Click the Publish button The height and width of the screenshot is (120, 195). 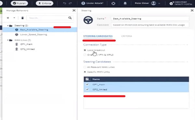[19, 3]
